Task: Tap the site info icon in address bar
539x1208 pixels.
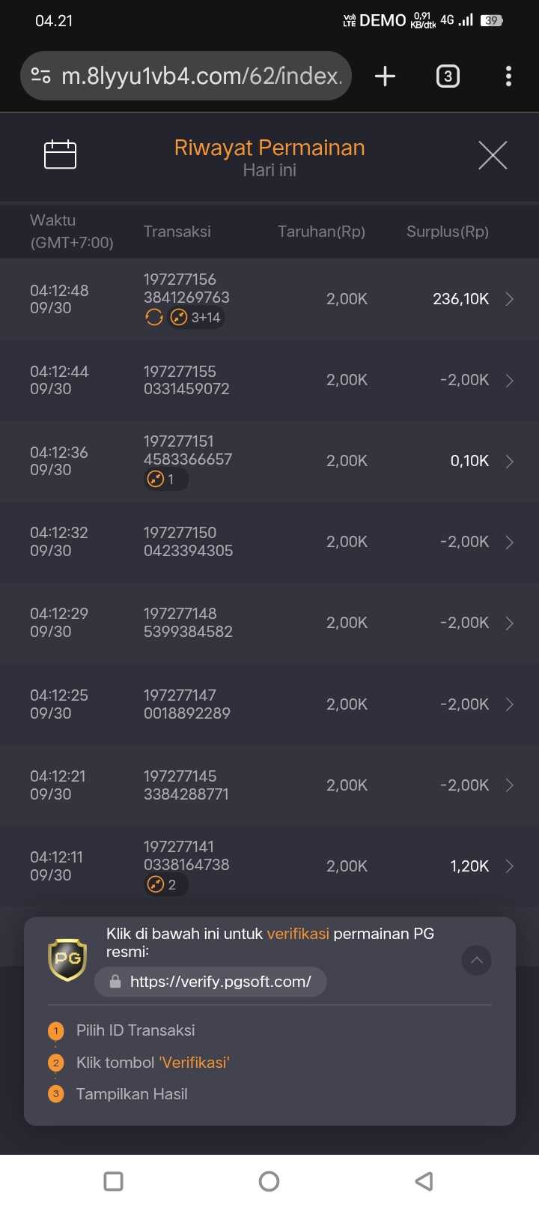Action: pos(41,76)
